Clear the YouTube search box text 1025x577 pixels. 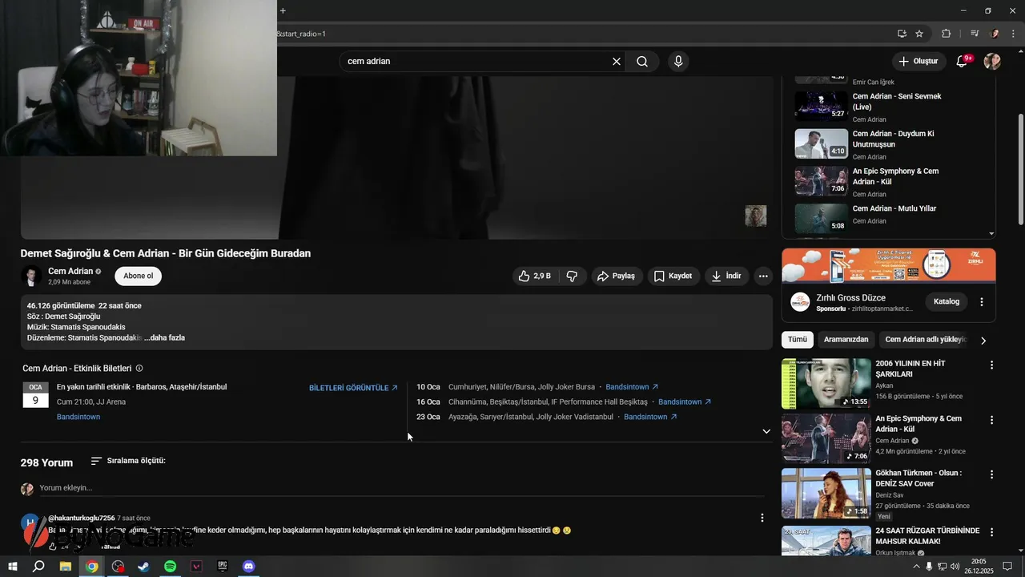(617, 62)
